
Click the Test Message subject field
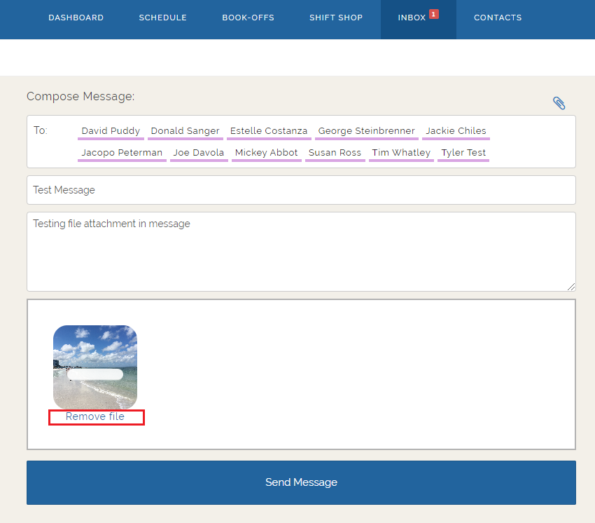(301, 190)
